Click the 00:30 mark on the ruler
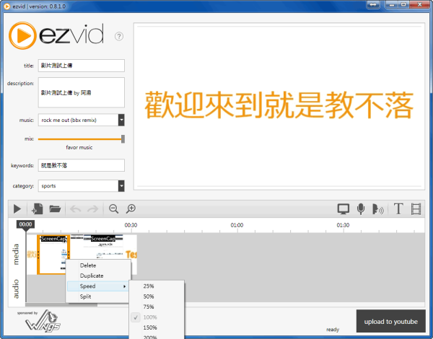Screen dimensions: 433x339 click(x=131, y=225)
